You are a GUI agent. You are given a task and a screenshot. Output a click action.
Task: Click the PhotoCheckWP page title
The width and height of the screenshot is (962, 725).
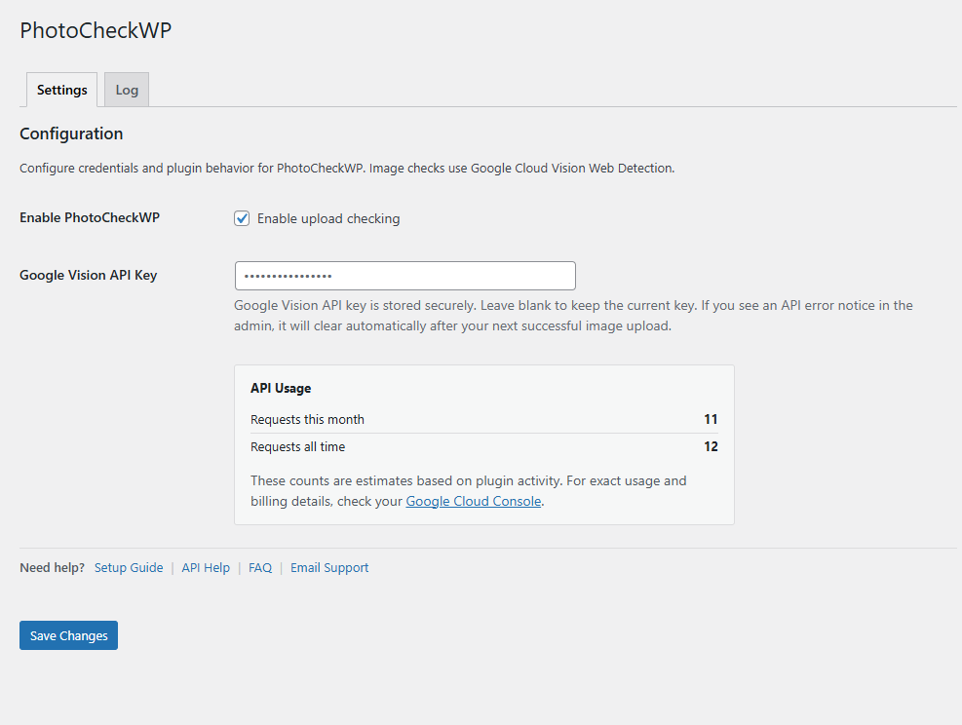[96, 30]
